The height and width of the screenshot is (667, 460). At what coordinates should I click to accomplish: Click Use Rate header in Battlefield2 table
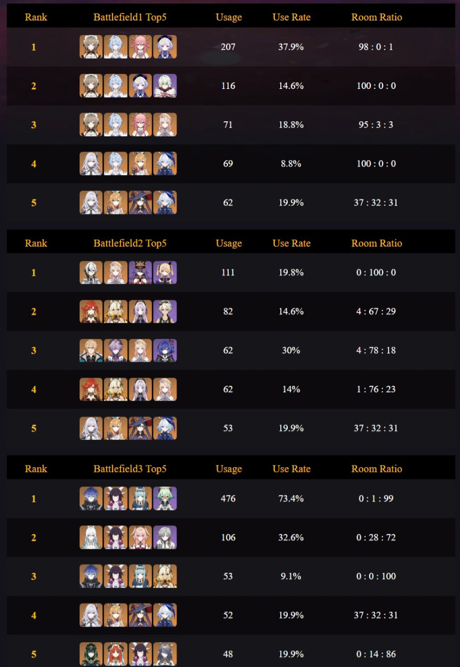[292, 243]
